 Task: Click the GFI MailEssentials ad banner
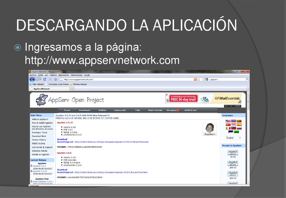203,99
